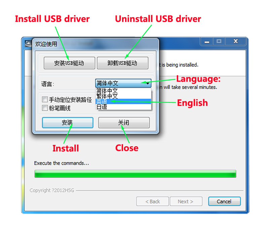Click the green installation progress bar
Viewport: 269px width, 235px height.
coord(135,174)
